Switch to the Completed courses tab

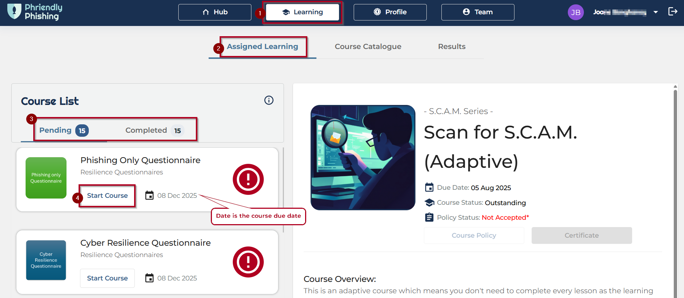(x=153, y=131)
